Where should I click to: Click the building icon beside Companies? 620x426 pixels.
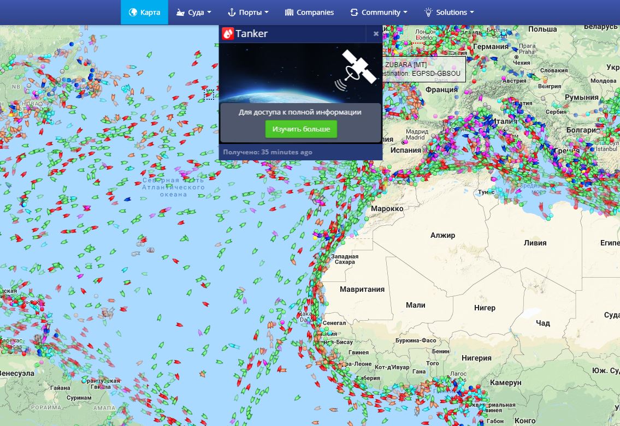coord(289,12)
